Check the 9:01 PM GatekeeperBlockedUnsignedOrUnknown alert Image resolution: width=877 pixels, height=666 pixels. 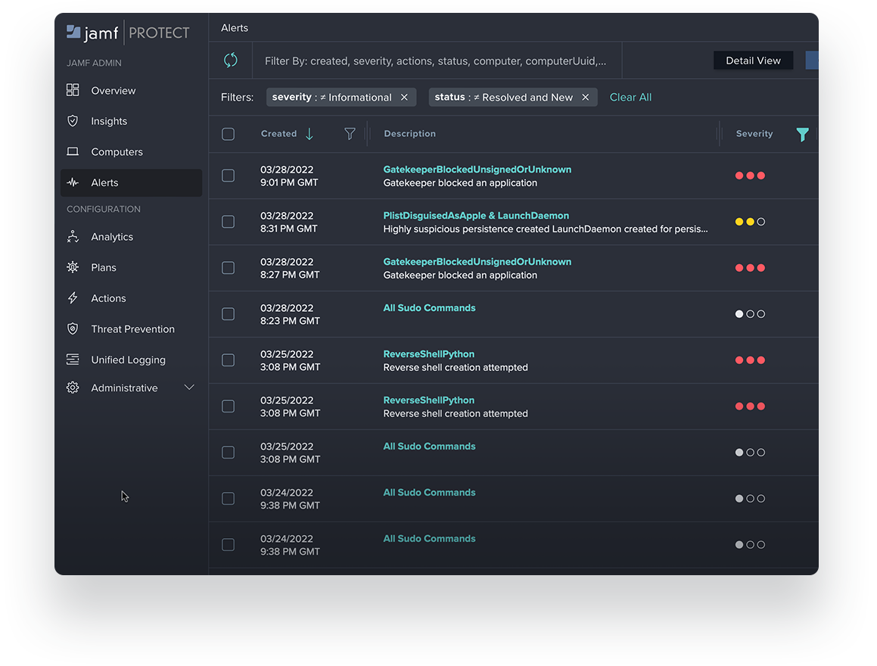(229, 176)
